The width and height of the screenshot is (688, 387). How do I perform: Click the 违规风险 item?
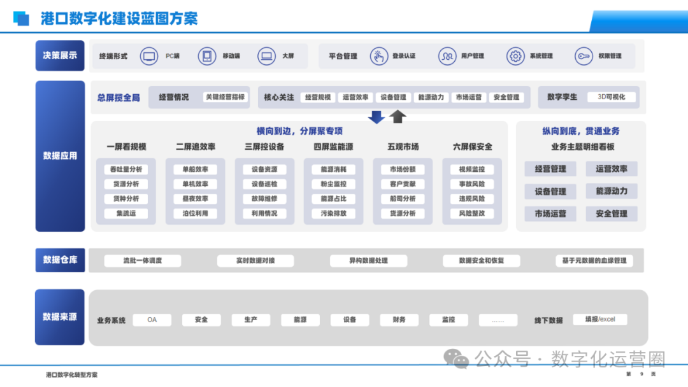click(472, 199)
